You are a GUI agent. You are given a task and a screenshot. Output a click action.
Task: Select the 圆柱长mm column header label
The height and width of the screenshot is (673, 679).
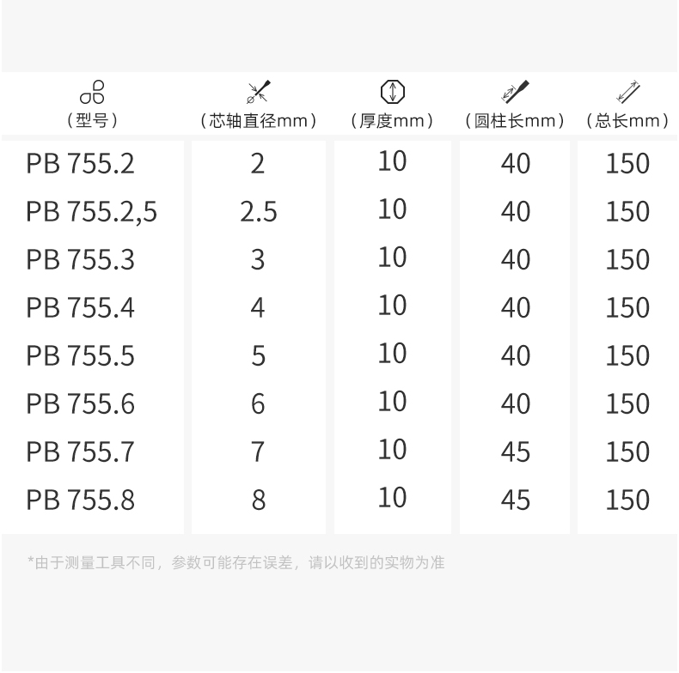click(x=515, y=121)
